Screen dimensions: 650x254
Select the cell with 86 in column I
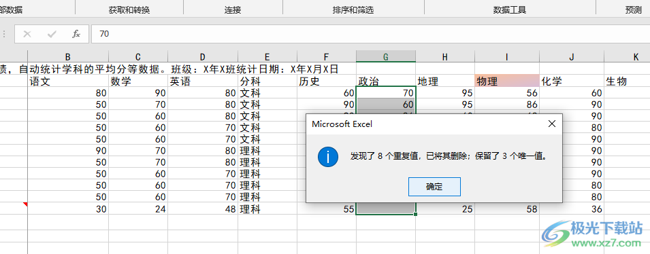pos(507,105)
